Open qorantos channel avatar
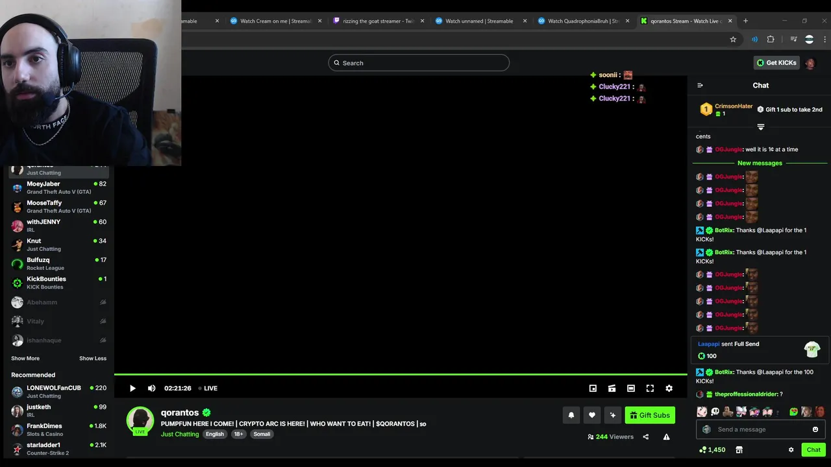The height and width of the screenshot is (467, 831). pyautogui.click(x=140, y=420)
